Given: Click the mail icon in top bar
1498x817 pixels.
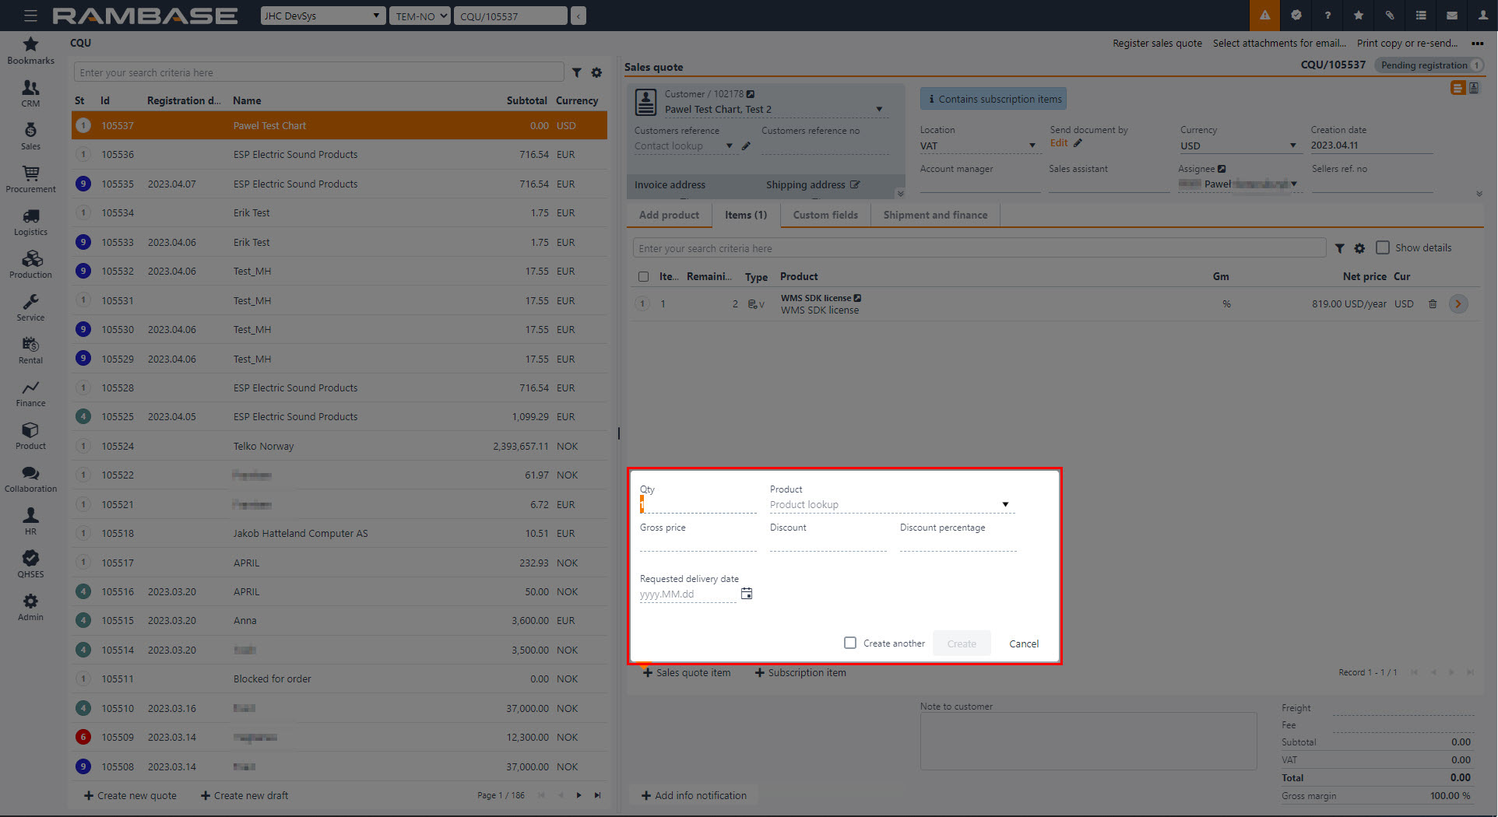Looking at the screenshot, I should pyautogui.click(x=1451, y=16).
